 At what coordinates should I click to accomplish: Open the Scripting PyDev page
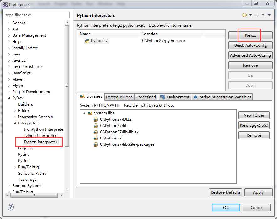tap(32, 173)
